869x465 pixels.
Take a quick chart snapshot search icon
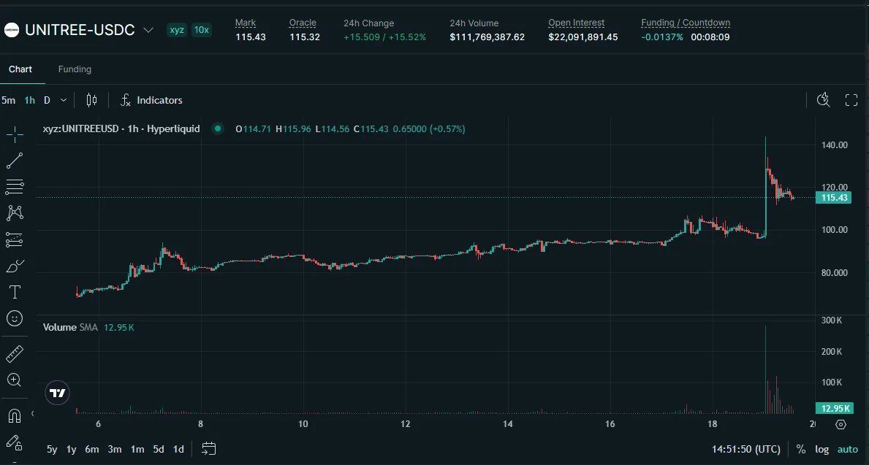824,99
